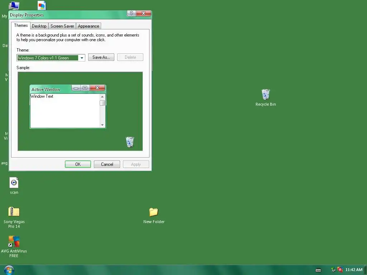Click the Save As... button
This screenshot has height=275, width=367.
pyautogui.click(x=101, y=57)
